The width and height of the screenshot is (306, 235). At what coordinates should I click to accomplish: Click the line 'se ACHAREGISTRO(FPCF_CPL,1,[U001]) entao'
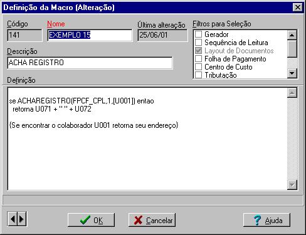[82, 101]
